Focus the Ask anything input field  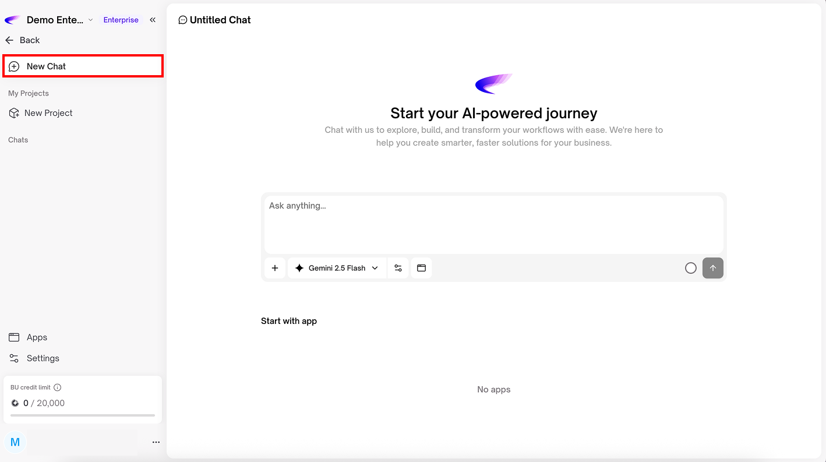[x=493, y=223]
